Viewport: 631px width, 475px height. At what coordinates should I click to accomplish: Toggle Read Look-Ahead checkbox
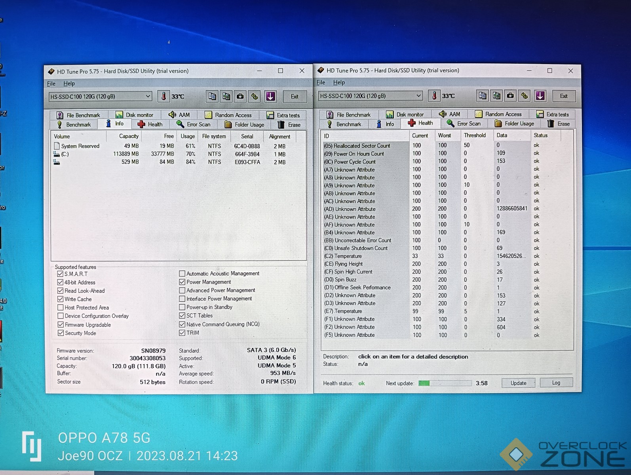(60, 291)
